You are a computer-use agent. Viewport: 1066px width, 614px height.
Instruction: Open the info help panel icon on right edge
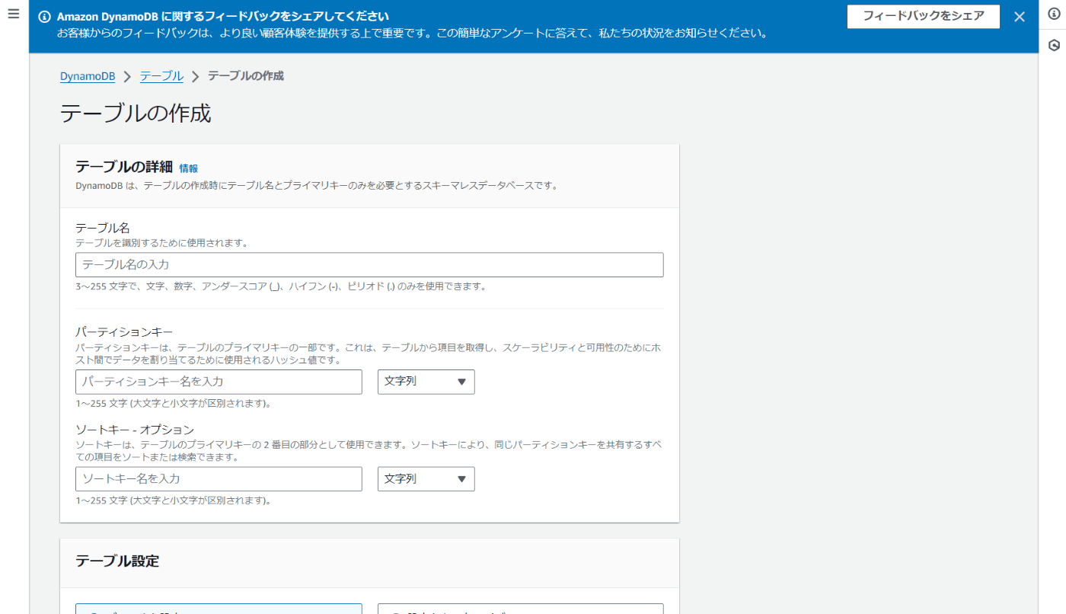coord(1054,14)
